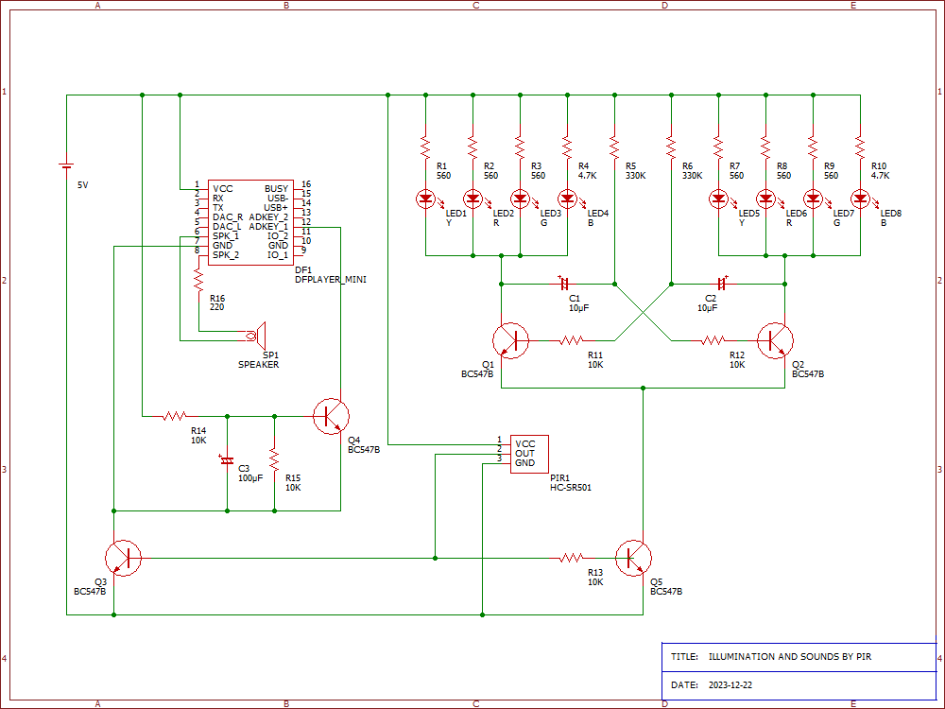Click transistor Q1 symbol
Screen dimensions: 945x709
coord(510,340)
